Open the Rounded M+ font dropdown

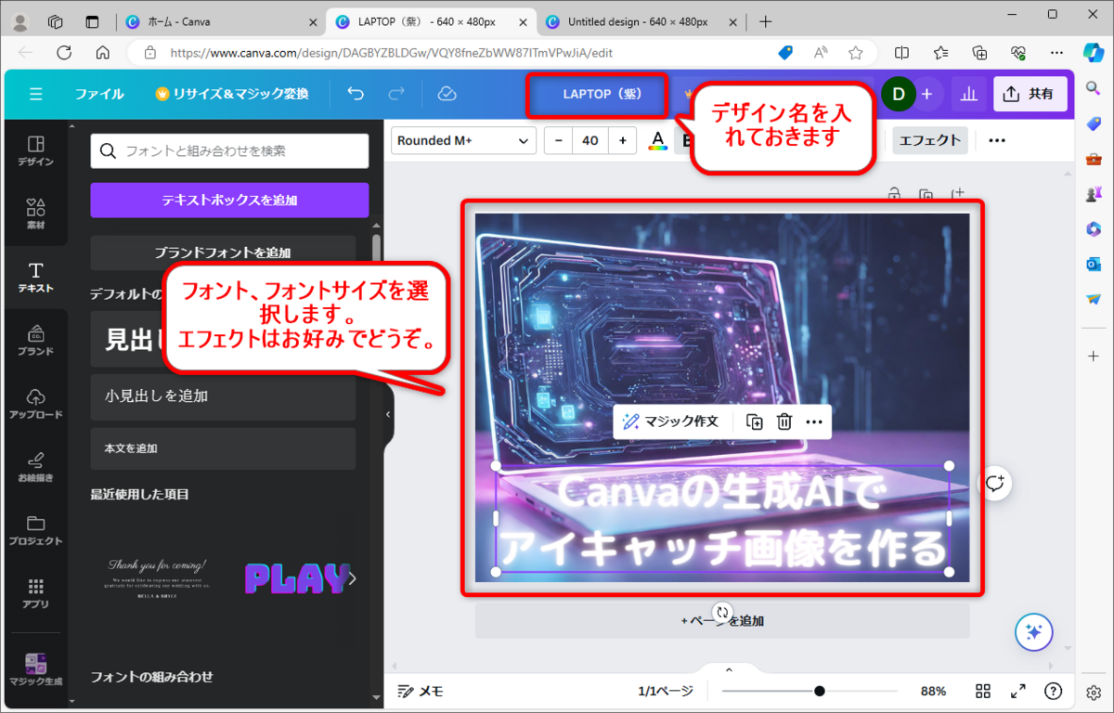[x=463, y=140]
